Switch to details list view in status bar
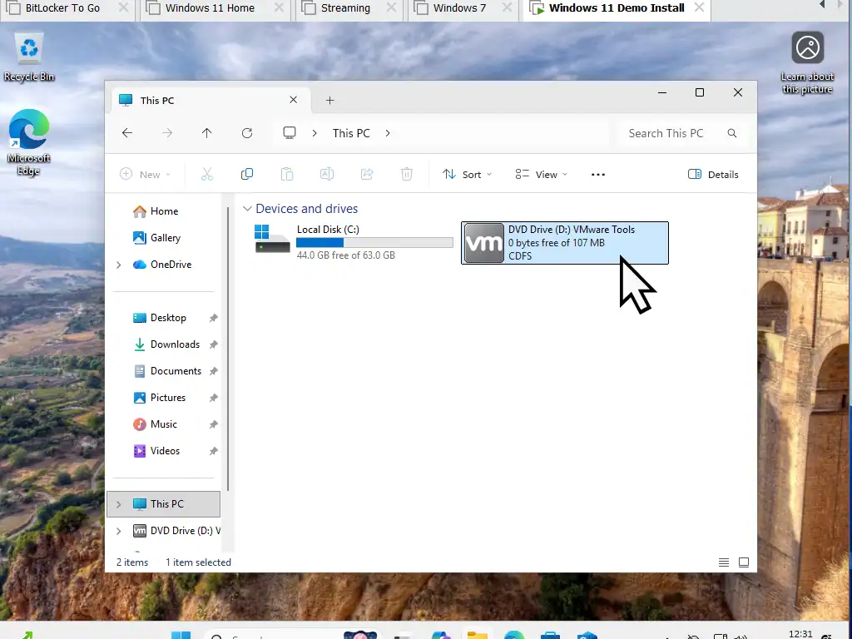Image resolution: width=852 pixels, height=639 pixels. click(x=724, y=562)
